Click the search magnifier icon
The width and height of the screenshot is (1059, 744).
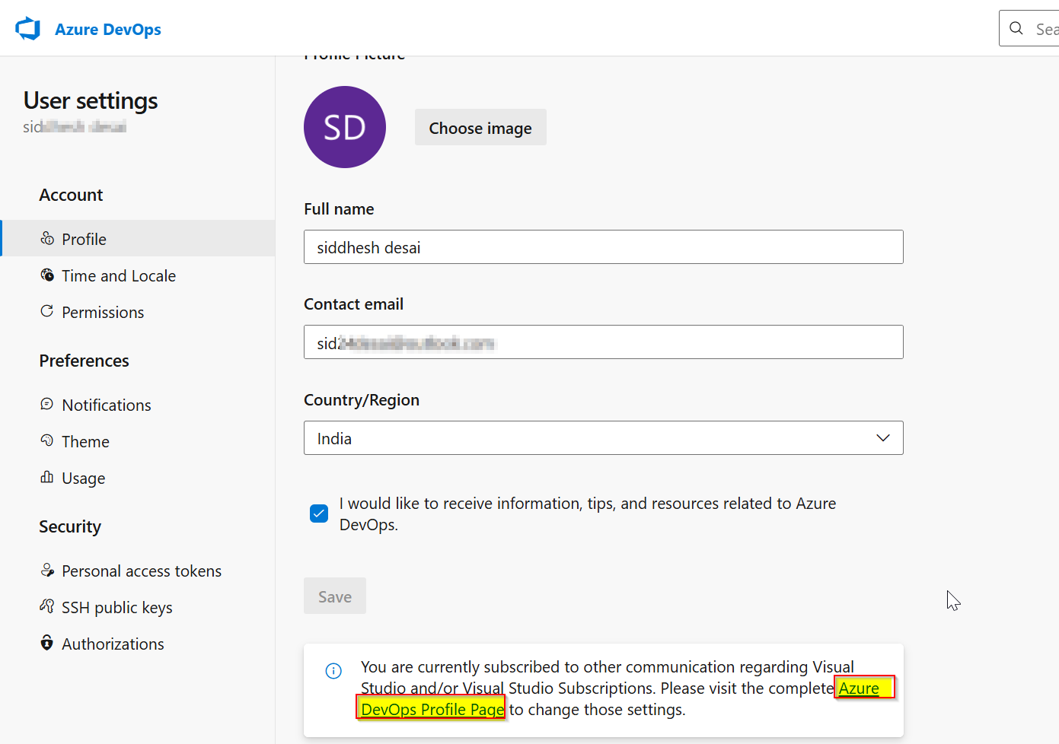coord(1016,29)
